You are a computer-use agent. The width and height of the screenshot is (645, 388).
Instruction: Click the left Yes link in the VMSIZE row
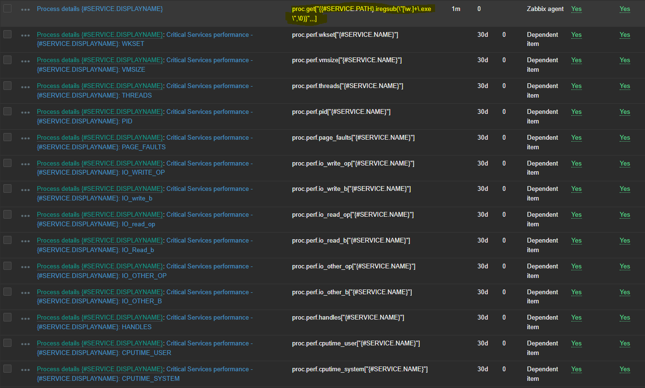point(576,60)
